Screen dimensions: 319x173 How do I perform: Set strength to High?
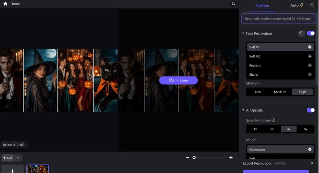(303, 92)
